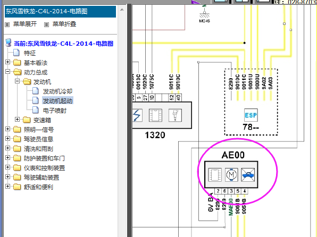Image resolution: width=317 pixels, height=237 pixels.
Task: Click the page icon next to 电子喷射
Action: coord(36,110)
